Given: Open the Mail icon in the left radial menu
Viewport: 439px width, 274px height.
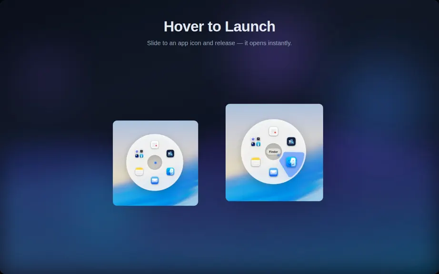Looking at the screenshot, I should [x=155, y=180].
